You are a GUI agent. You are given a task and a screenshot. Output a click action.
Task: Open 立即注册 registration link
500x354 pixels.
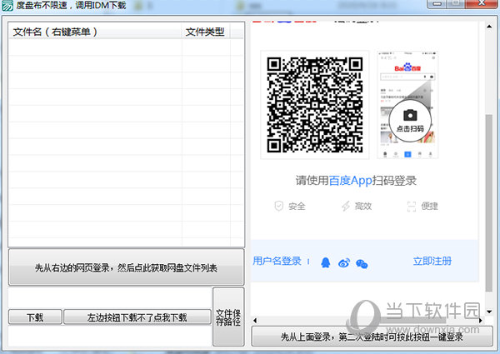point(432,261)
